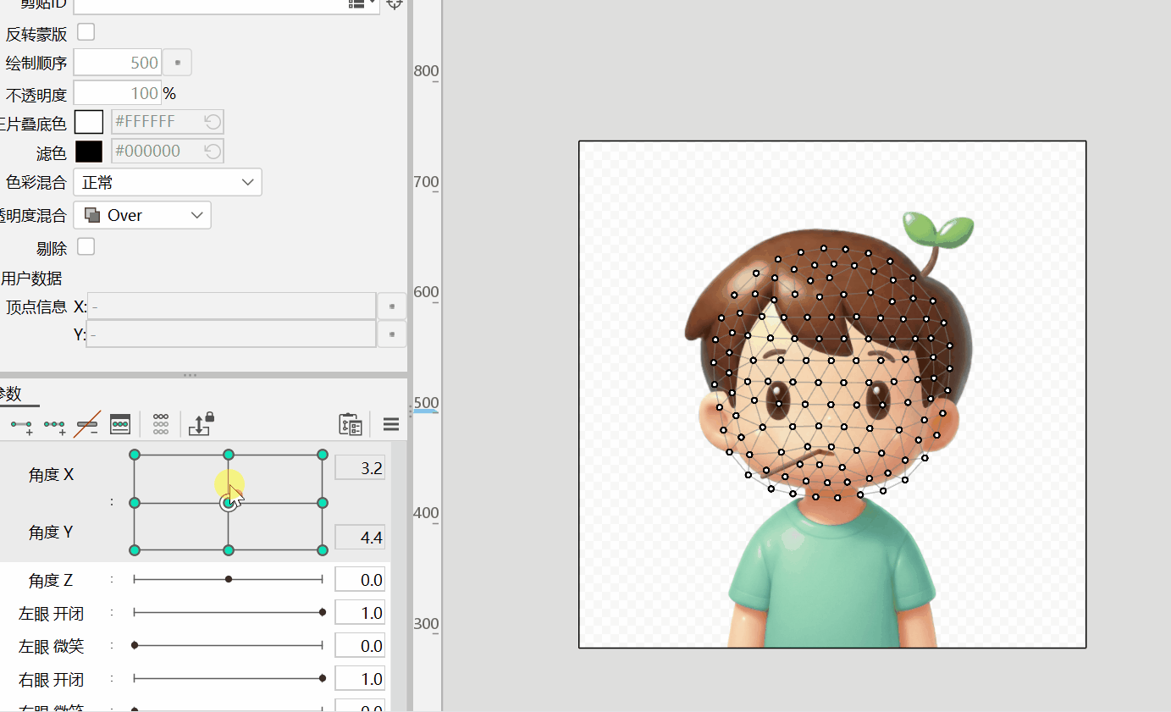Open the key editing icon in parameter toolbar

click(119, 424)
